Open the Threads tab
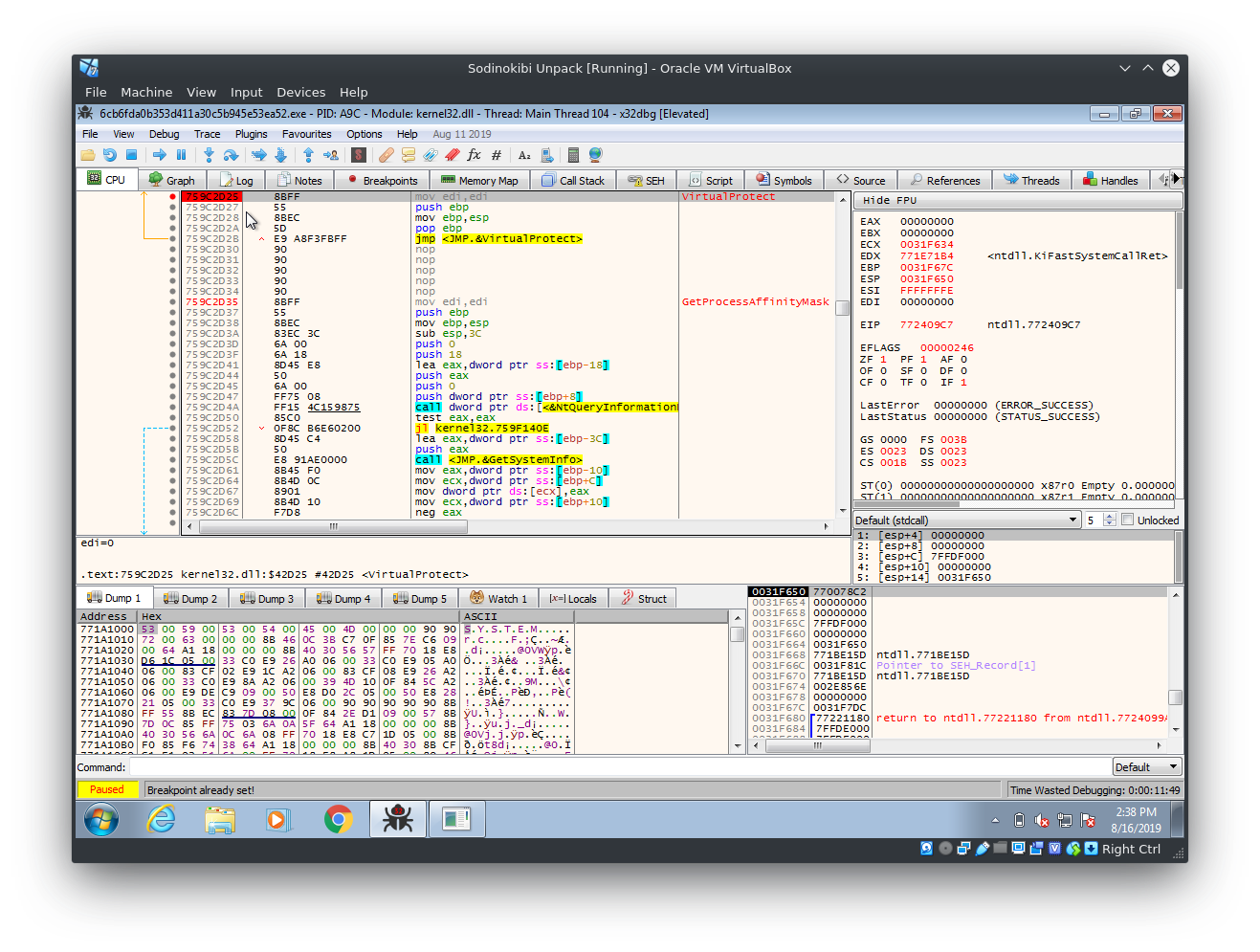1260x952 pixels. pyautogui.click(x=1031, y=180)
